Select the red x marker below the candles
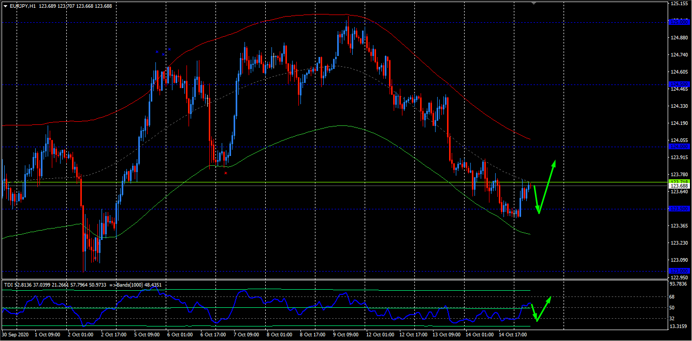The height and width of the screenshot is (341, 692). [226, 173]
